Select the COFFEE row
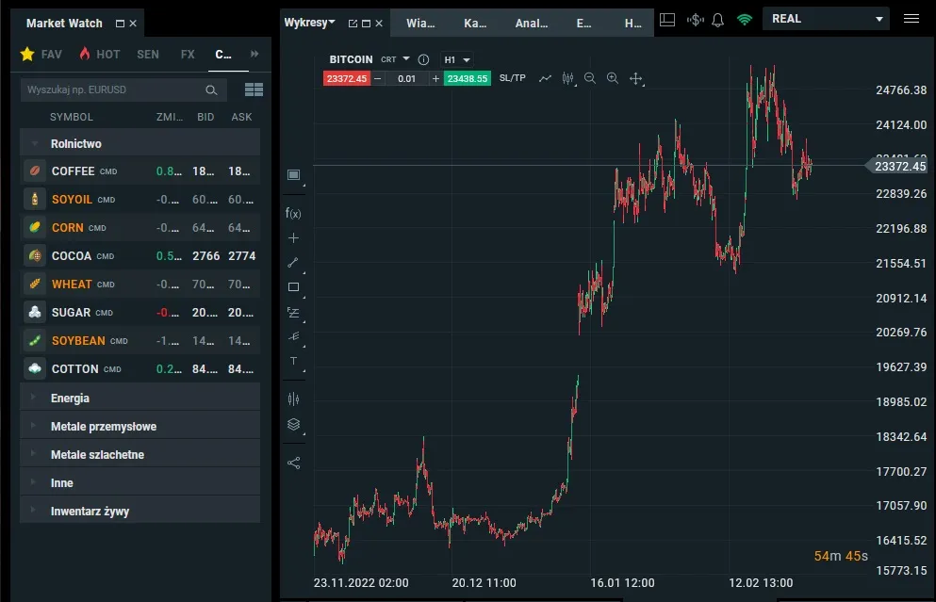 tap(140, 171)
